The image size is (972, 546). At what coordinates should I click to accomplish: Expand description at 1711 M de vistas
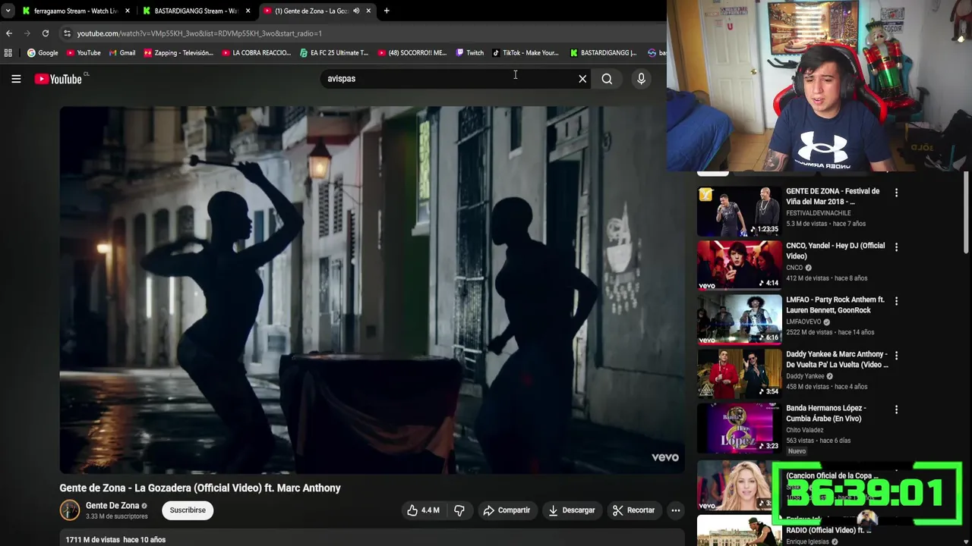(x=115, y=540)
